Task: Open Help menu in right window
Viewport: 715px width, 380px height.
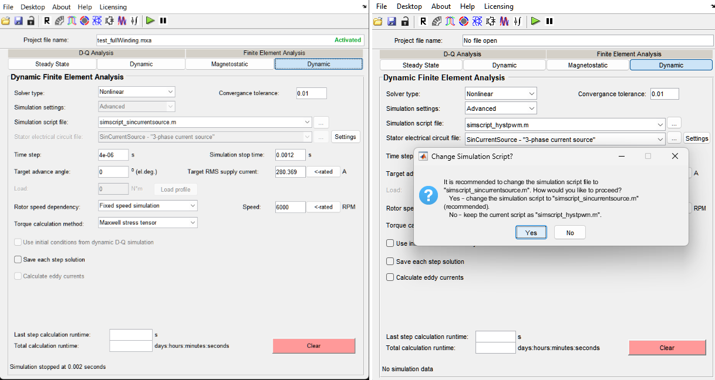Action: 467,6
